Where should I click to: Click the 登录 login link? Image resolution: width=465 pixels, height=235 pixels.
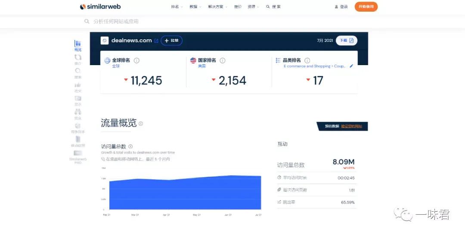pos(344,6)
